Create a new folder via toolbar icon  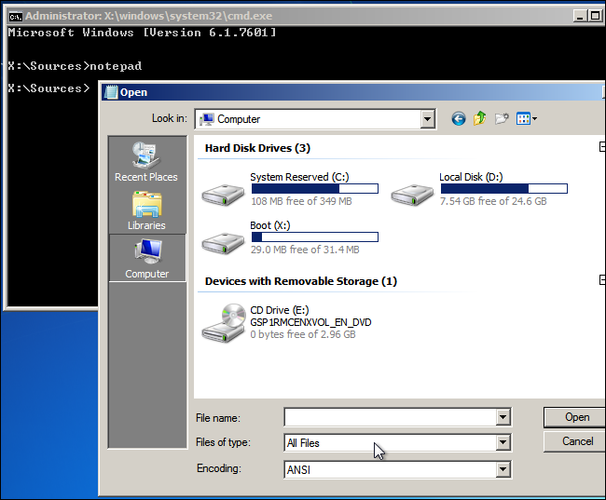[x=502, y=118]
